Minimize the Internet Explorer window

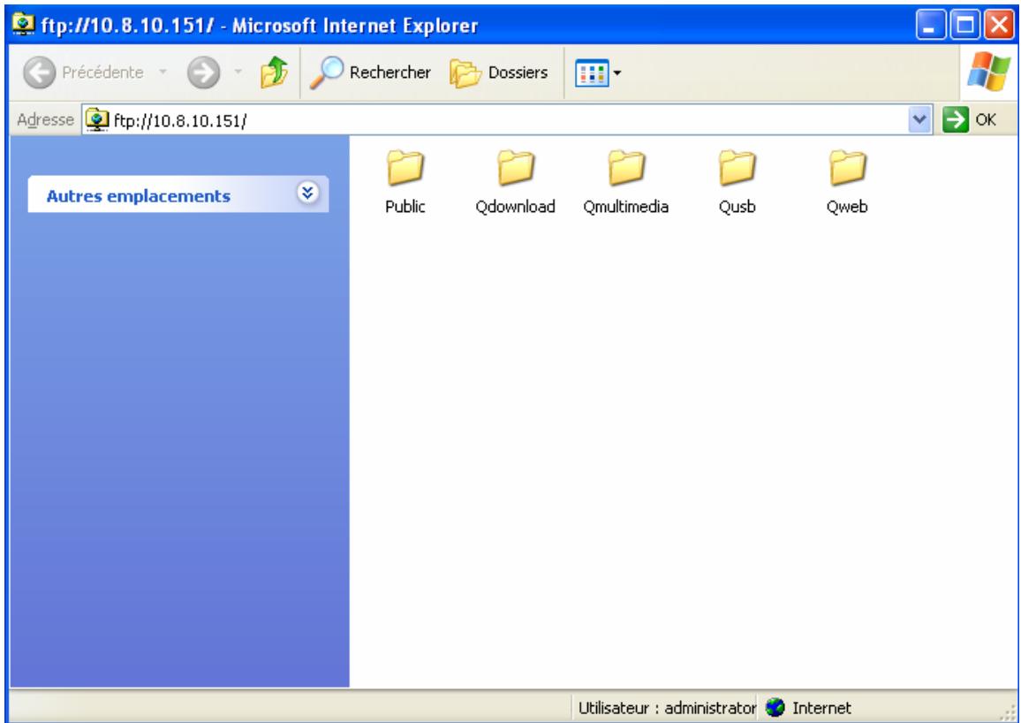pyautogui.click(x=931, y=26)
